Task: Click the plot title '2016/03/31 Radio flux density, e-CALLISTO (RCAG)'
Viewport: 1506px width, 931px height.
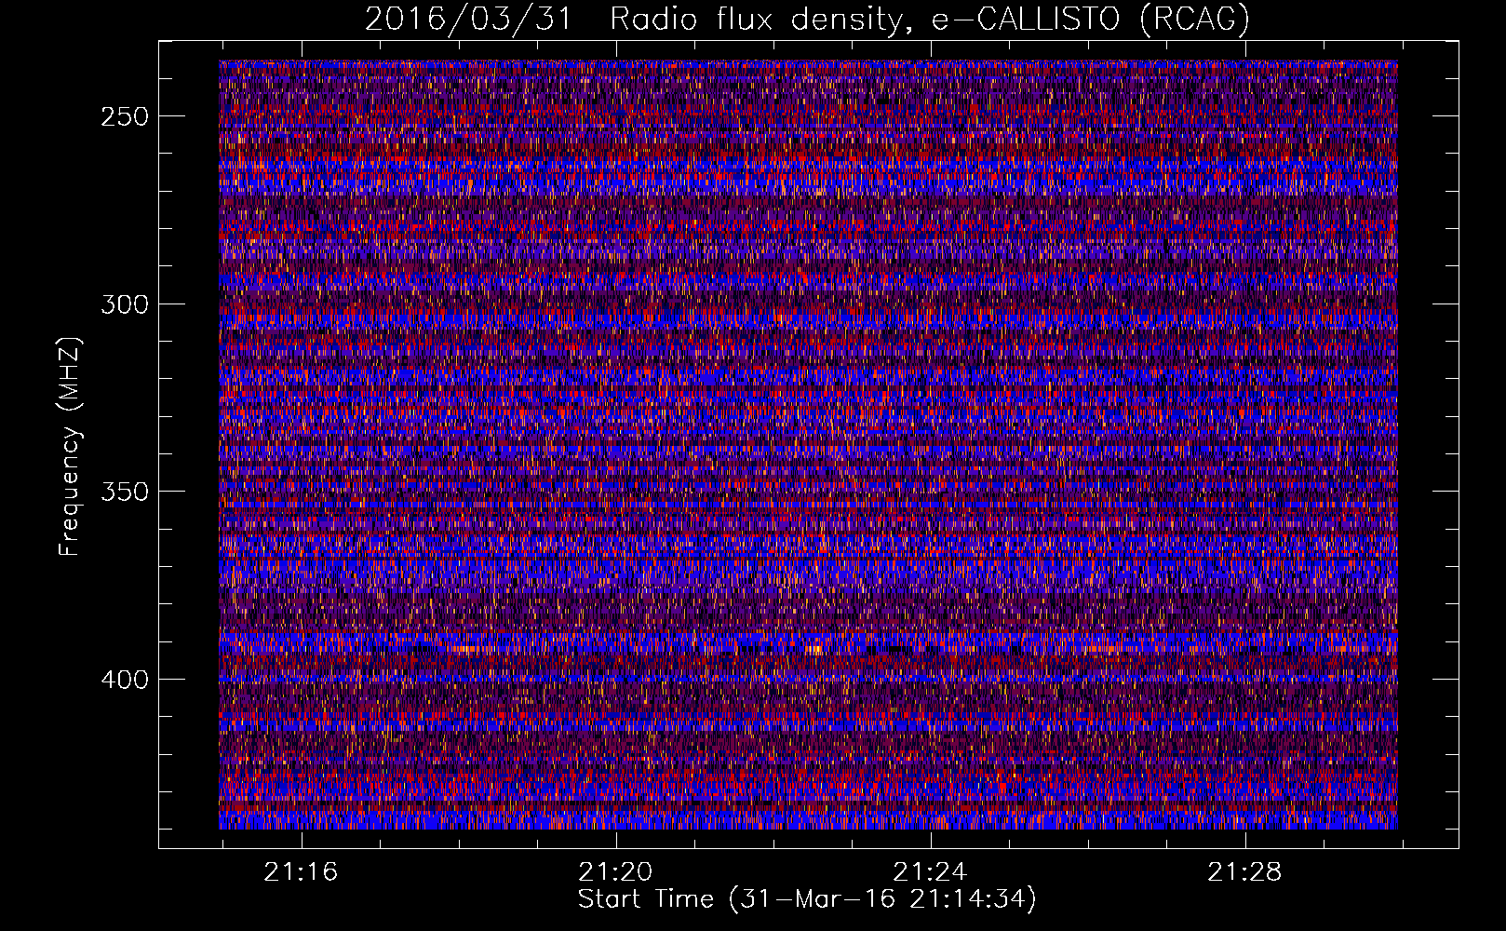Action: coord(807,20)
